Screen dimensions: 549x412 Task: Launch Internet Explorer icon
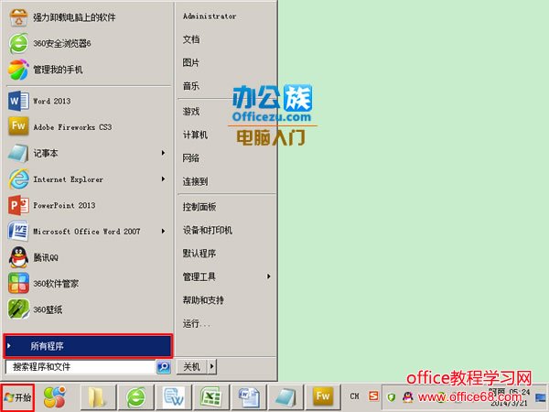tap(18, 179)
